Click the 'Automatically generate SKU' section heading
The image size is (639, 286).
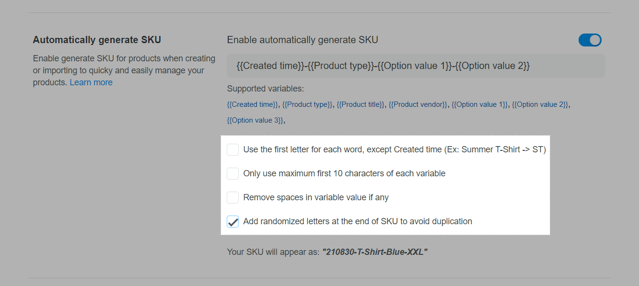point(97,40)
